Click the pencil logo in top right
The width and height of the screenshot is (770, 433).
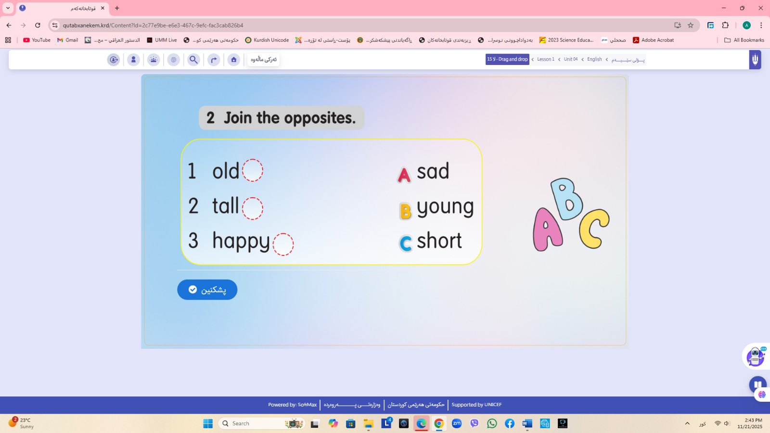pyautogui.click(x=755, y=60)
